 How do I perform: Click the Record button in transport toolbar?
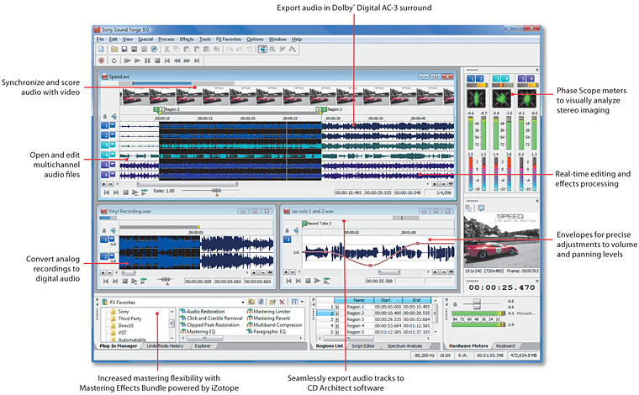[x=101, y=61]
